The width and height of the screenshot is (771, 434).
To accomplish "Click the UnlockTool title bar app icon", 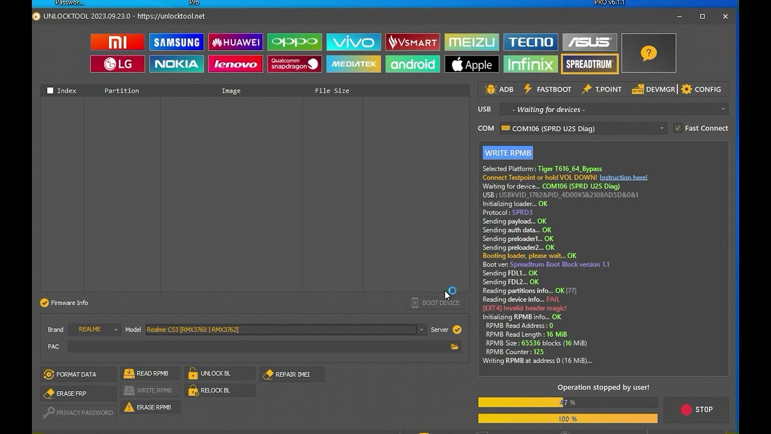I will [37, 16].
